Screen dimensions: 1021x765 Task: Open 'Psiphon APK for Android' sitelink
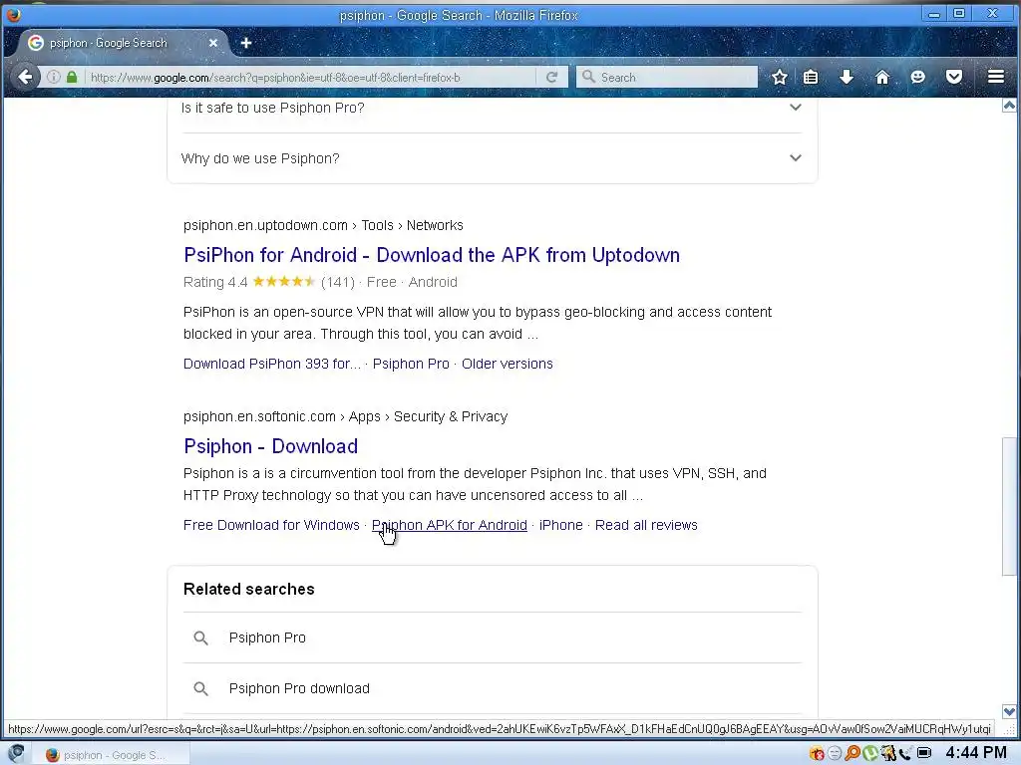(450, 525)
